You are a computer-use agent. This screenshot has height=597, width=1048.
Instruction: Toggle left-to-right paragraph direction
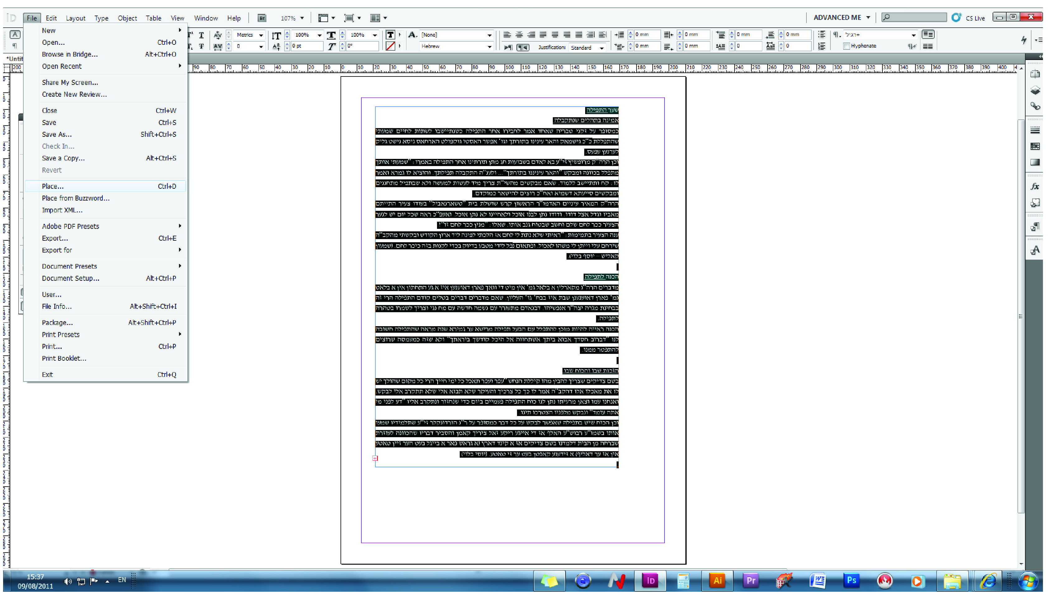[x=508, y=48]
